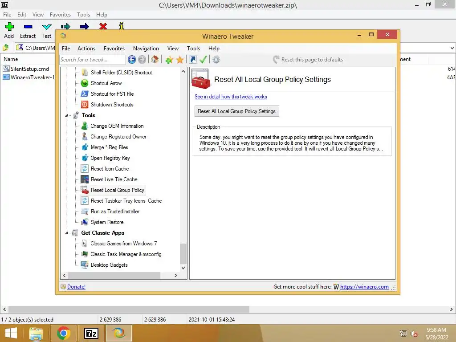
Task: Select Shortcut for PS1 File tree item
Action: tap(112, 94)
